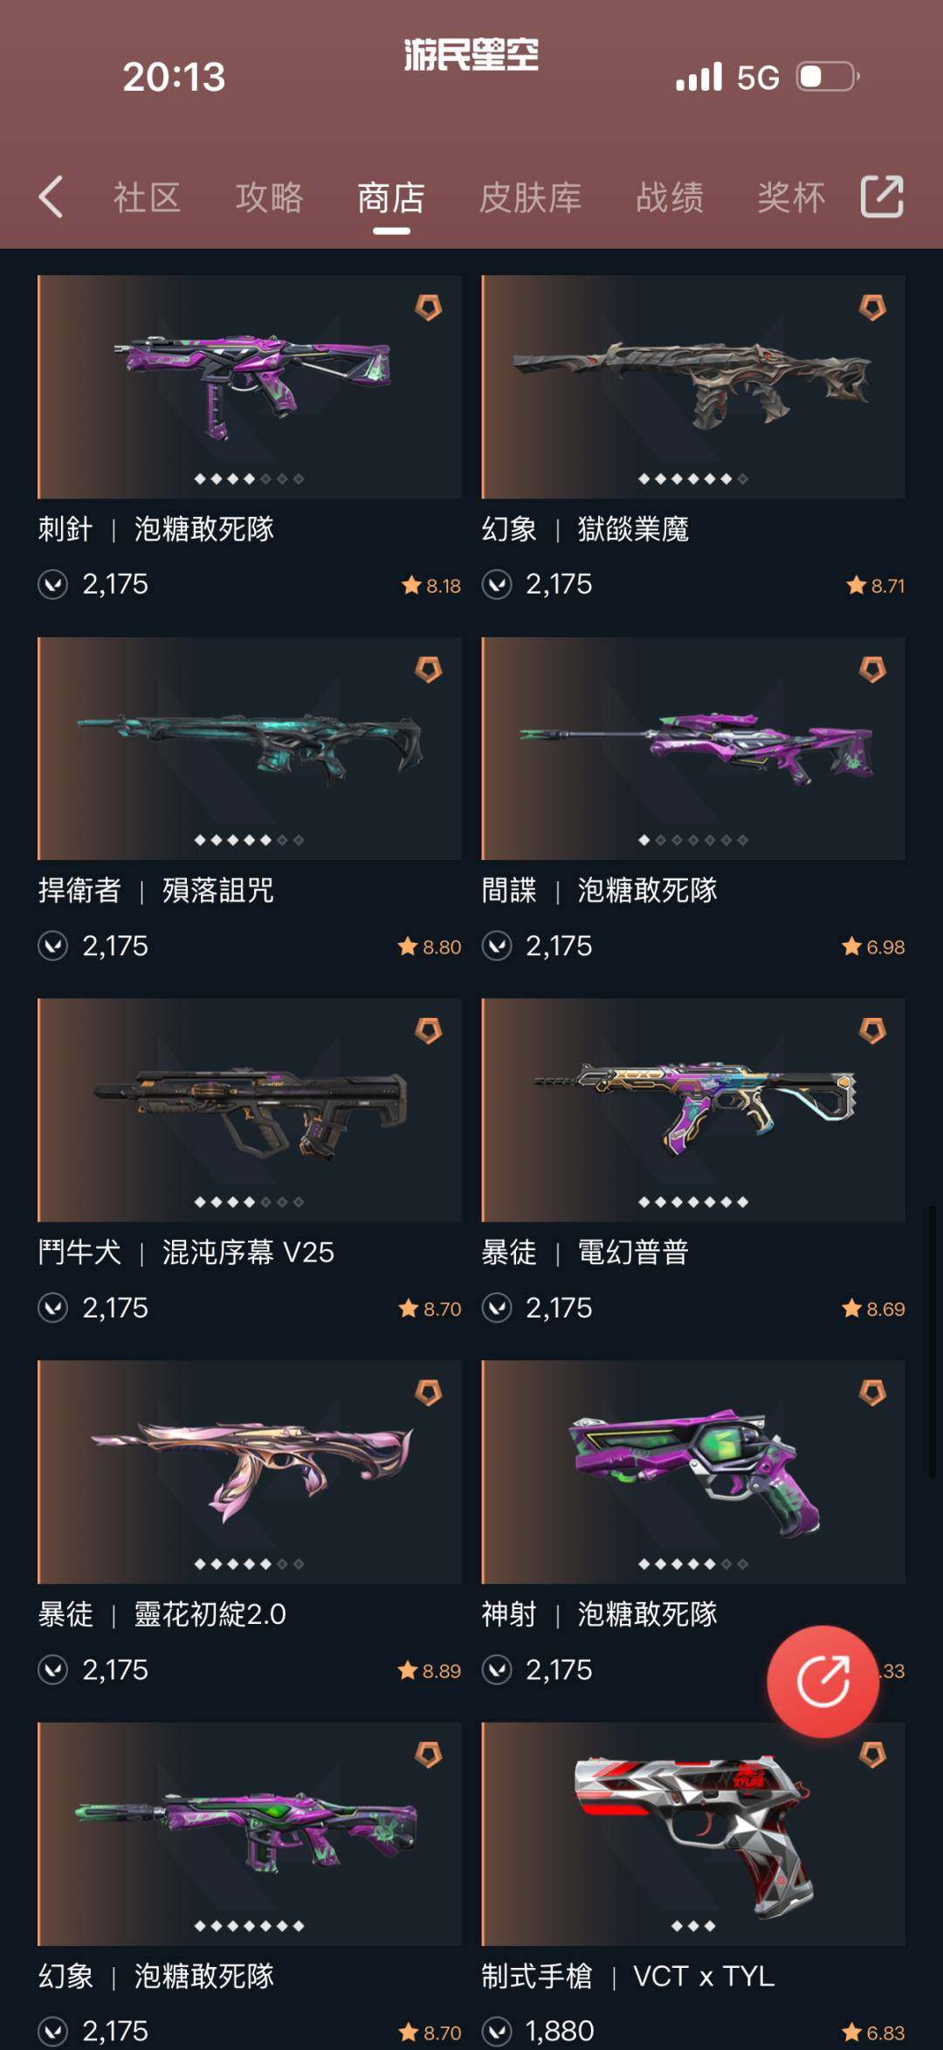943x2050 pixels.
Task: Open the external share icon in header
Action: pyautogui.click(x=882, y=196)
